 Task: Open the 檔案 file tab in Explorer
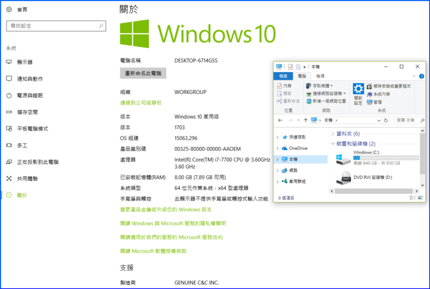[284, 76]
